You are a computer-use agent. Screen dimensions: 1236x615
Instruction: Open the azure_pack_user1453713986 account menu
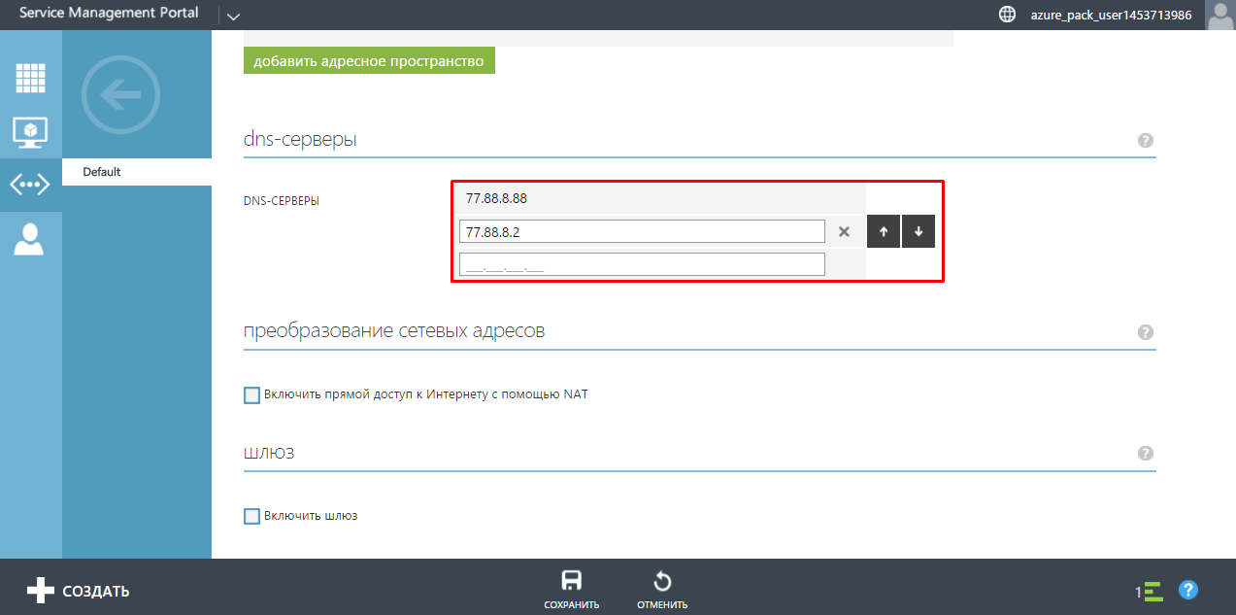coord(1111,16)
